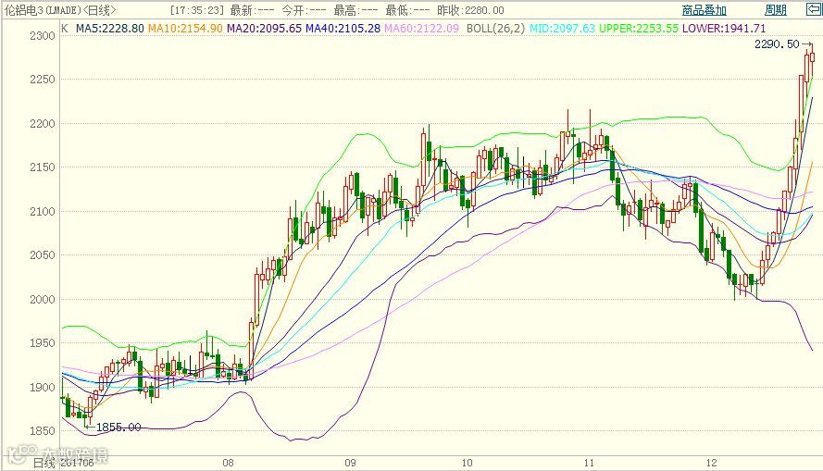Click the 昨收:2280.00 value

coord(471,10)
